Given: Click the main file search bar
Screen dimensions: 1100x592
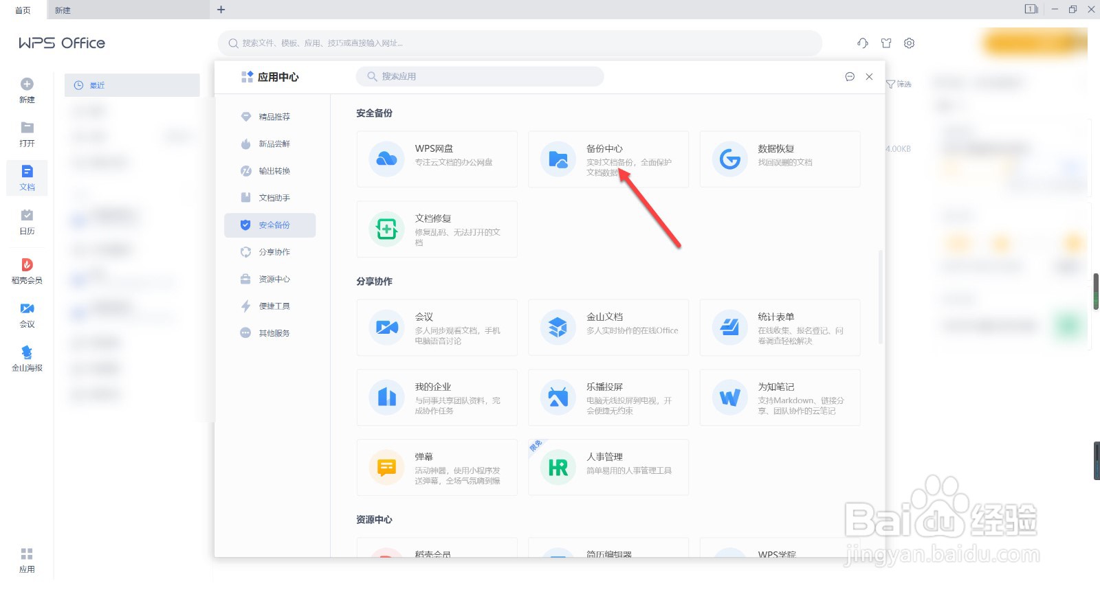Looking at the screenshot, I should coord(520,43).
